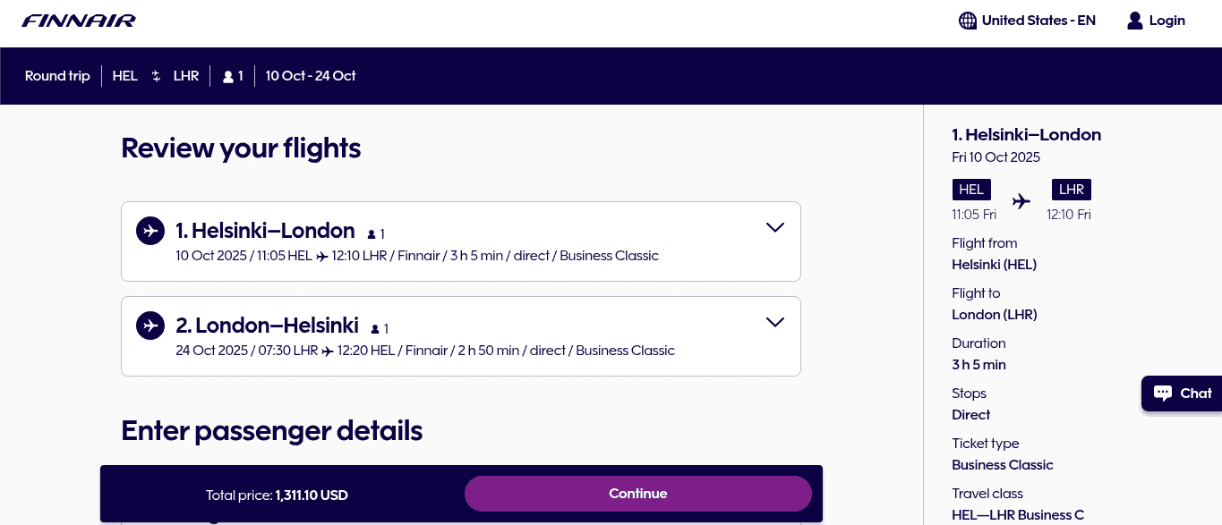The height and width of the screenshot is (525, 1222).
Task: Open the 10 Oct - 24 Oct date selector
Action: click(x=311, y=76)
